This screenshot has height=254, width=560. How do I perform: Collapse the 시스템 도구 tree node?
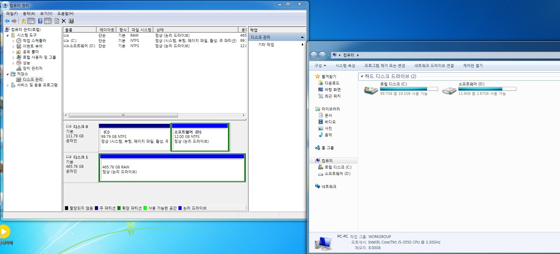click(8, 35)
